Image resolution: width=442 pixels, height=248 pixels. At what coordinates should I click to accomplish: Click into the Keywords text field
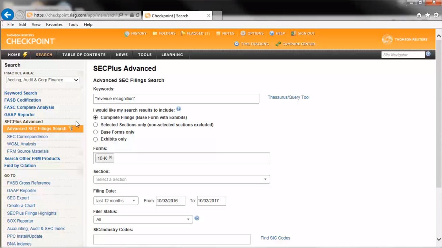coord(176,99)
